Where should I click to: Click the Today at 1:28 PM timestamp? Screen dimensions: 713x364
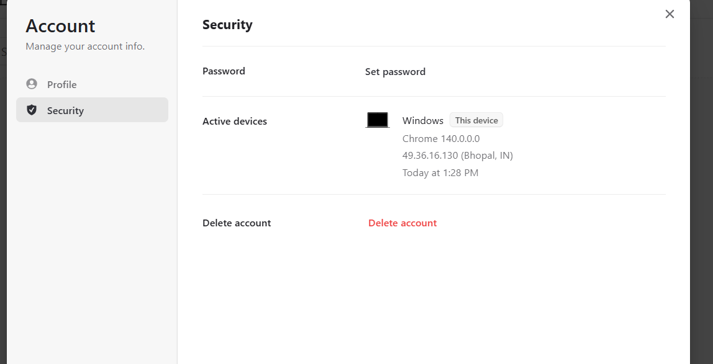click(440, 173)
